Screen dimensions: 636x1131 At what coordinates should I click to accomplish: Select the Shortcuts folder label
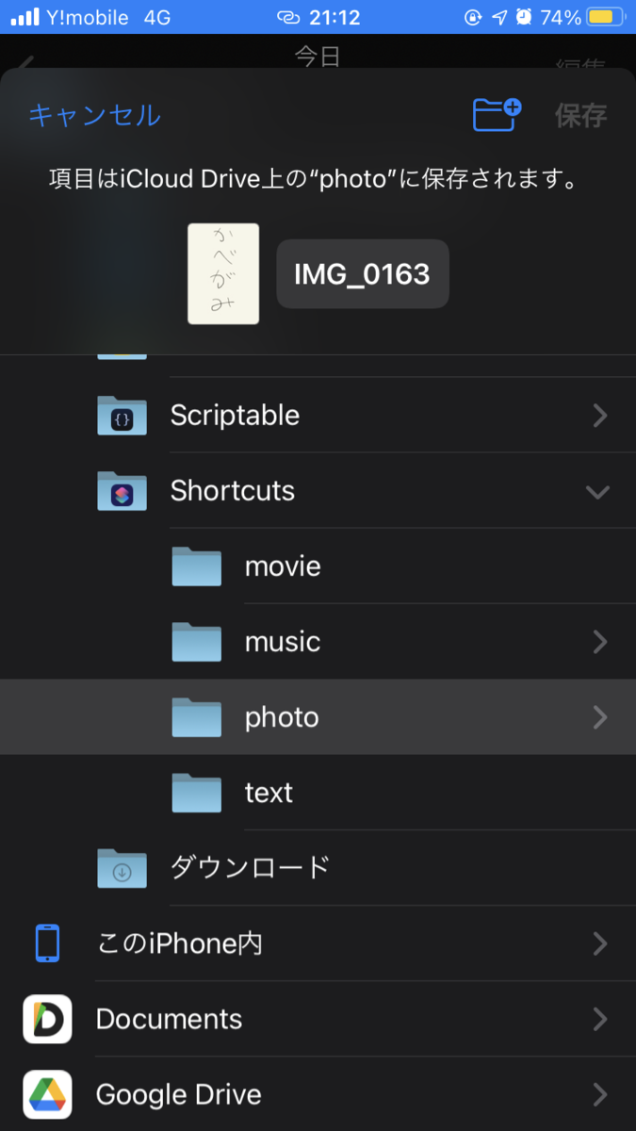tap(233, 491)
